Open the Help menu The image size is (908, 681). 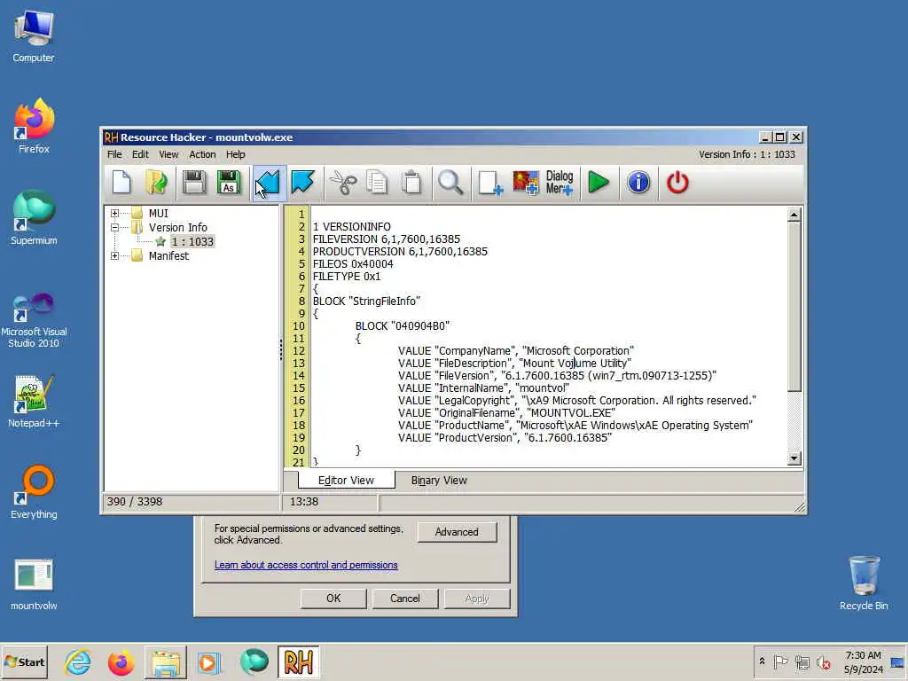pyautogui.click(x=236, y=154)
